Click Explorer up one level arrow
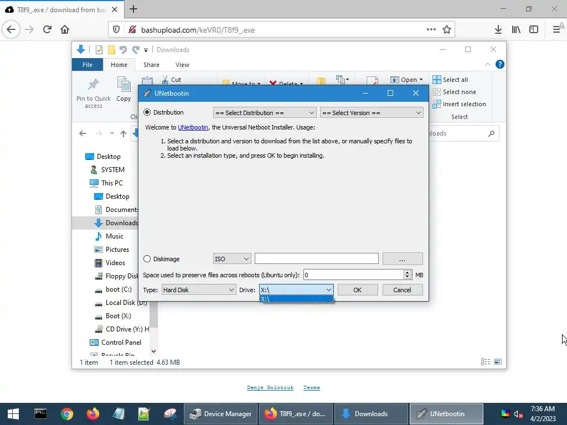The height and width of the screenshot is (425, 567). pyautogui.click(x=123, y=133)
